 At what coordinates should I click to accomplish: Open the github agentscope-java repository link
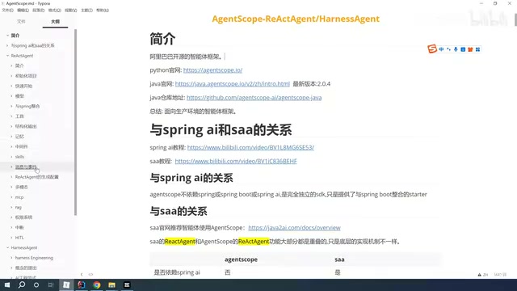click(x=254, y=98)
